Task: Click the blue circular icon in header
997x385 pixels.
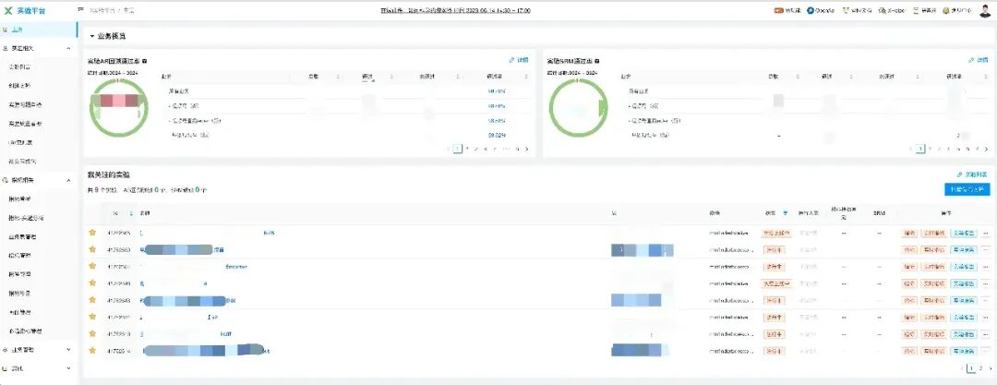Action: (811, 11)
